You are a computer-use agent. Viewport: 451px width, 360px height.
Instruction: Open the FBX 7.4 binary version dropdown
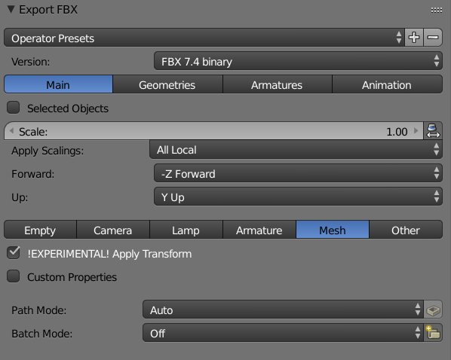298,61
